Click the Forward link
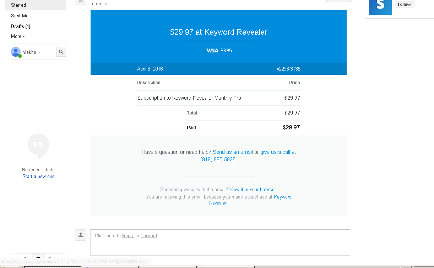This screenshot has width=434, height=268. pos(148,235)
